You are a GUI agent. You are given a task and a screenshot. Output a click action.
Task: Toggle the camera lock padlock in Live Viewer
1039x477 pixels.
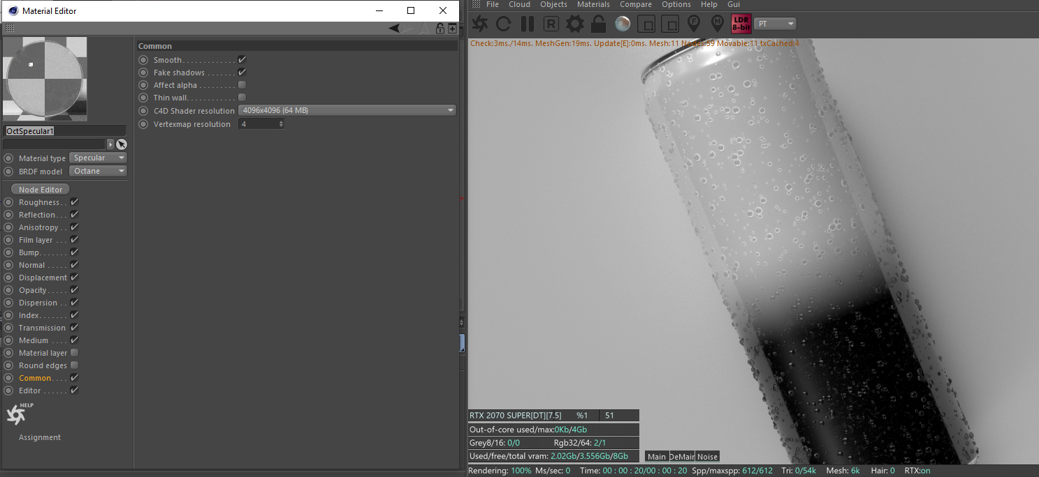coord(598,24)
